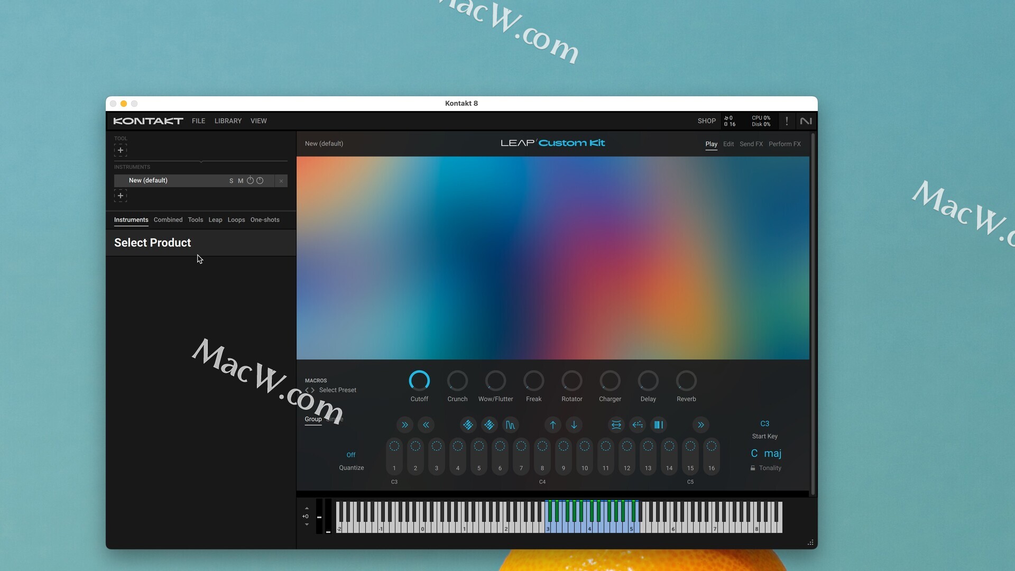Raise keyboard octave with up arrow
The image size is (1015, 571).
point(307,509)
